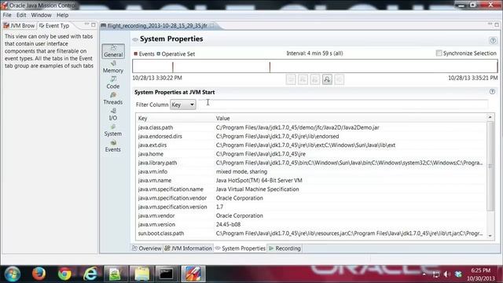Open the General tab group in sidebar
The image size is (503, 283).
click(x=113, y=51)
